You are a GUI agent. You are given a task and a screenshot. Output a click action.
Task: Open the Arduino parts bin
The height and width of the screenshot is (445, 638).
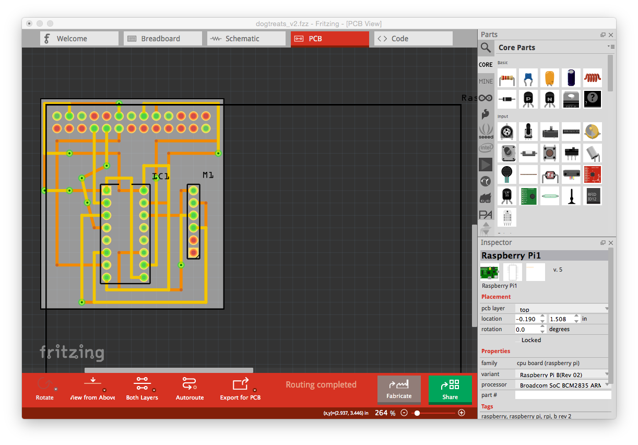486,98
